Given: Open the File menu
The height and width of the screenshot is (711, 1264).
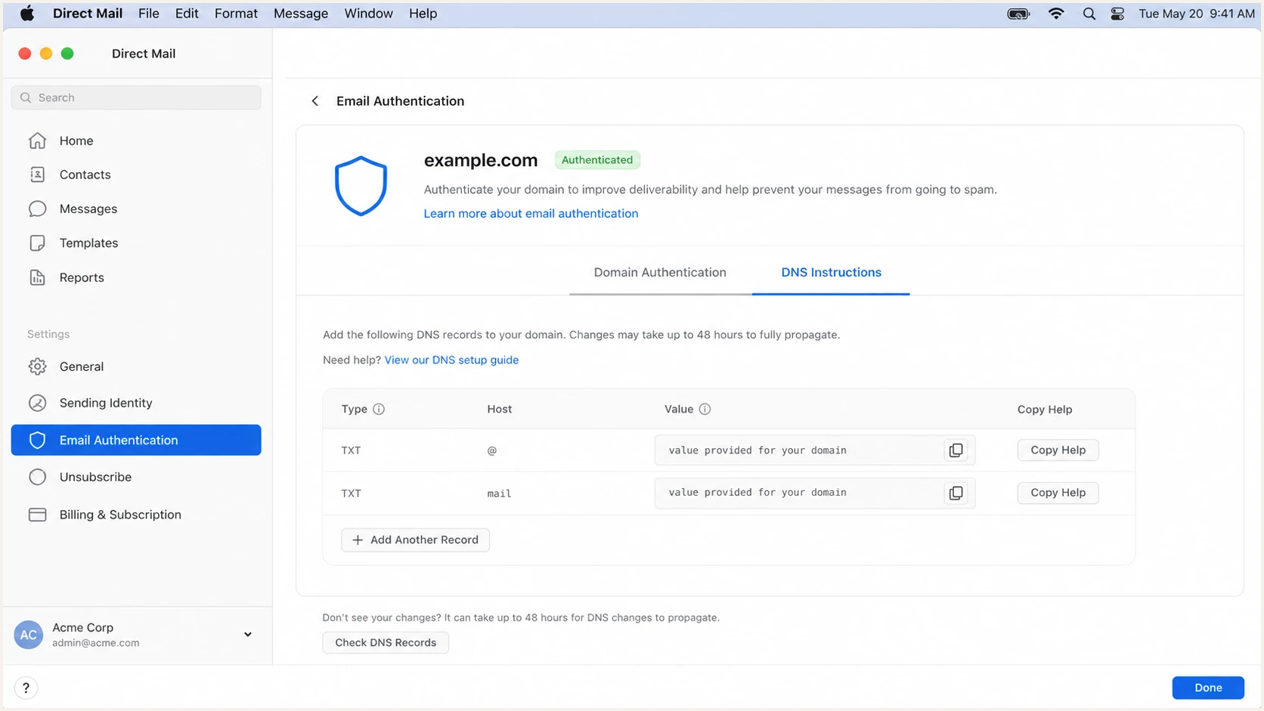Looking at the screenshot, I should [x=149, y=14].
